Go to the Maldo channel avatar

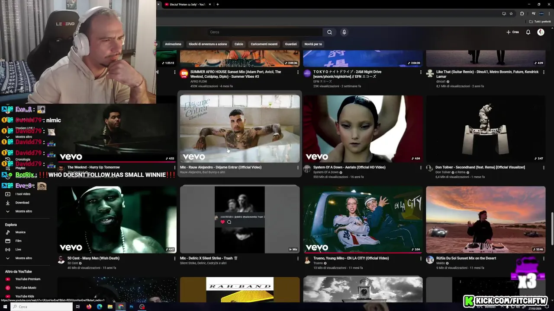pyautogui.click(x=430, y=260)
